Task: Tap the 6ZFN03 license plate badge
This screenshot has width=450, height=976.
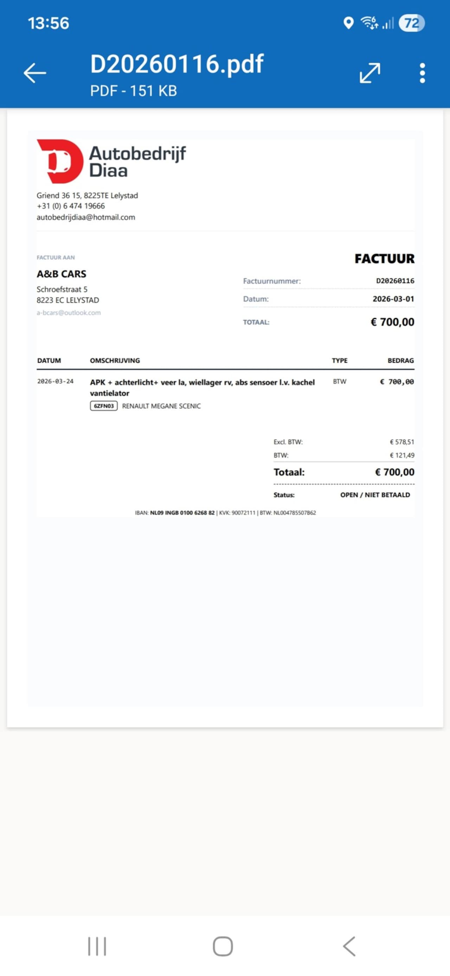Action: coord(104,406)
